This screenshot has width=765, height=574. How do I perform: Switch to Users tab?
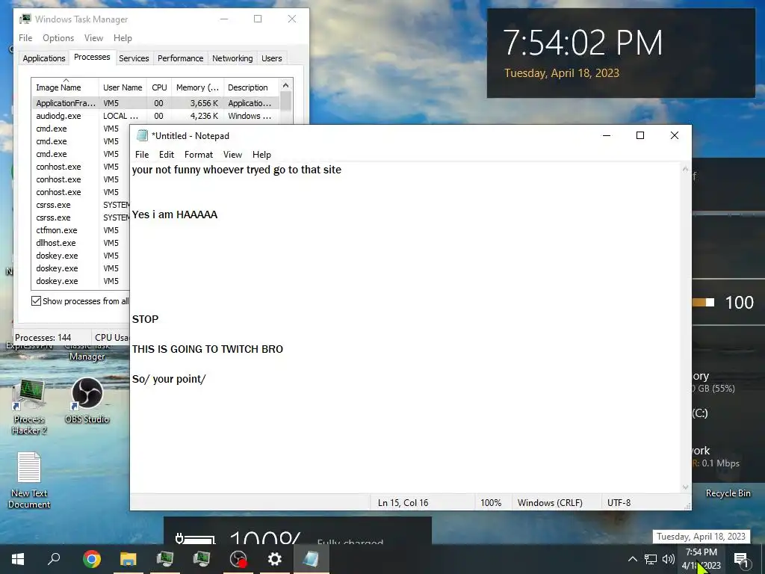click(272, 58)
